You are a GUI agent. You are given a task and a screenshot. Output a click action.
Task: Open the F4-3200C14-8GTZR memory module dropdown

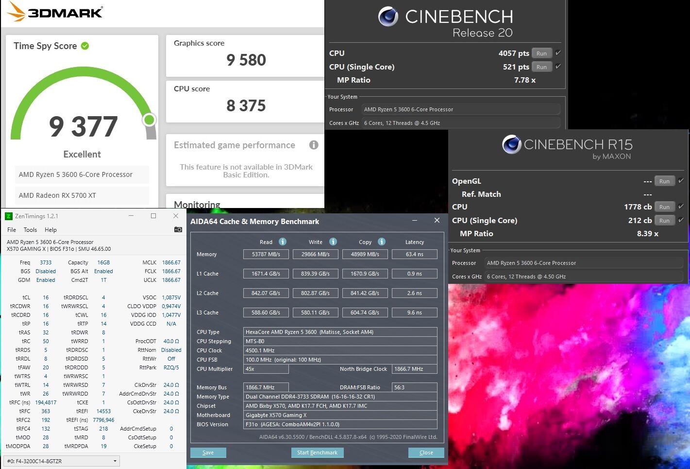pyautogui.click(x=62, y=461)
